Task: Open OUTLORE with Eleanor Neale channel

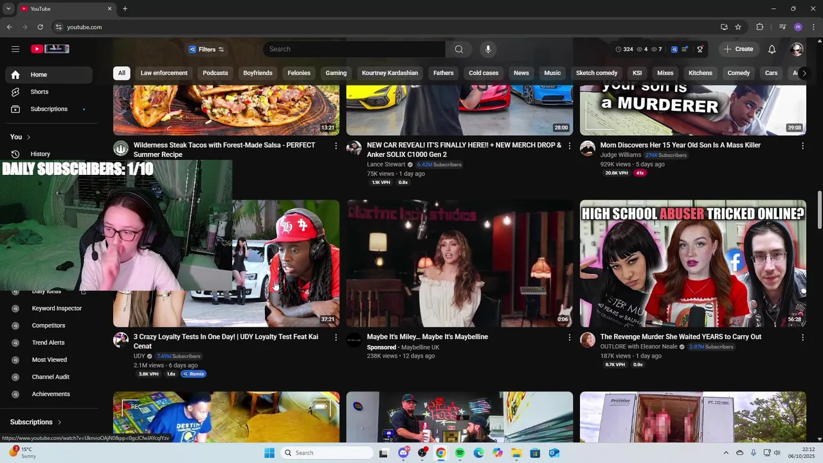Action: tap(639, 347)
